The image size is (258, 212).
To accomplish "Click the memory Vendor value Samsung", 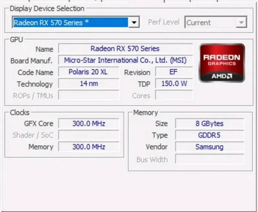I will [209, 147].
